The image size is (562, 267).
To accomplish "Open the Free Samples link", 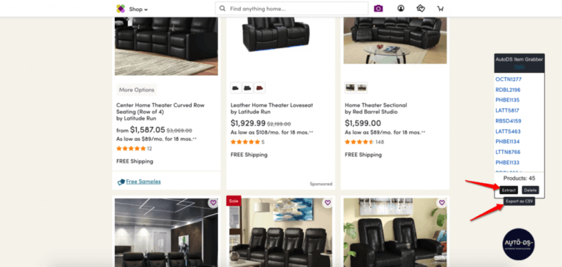I will coord(143,182).
